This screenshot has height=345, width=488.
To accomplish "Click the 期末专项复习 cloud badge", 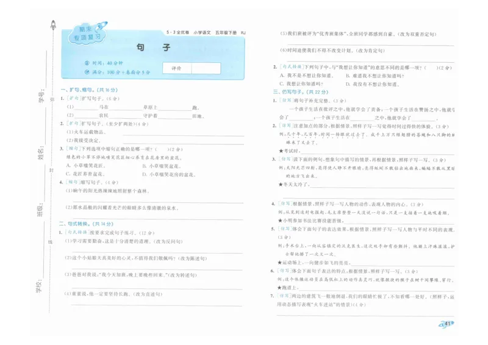I will point(87,34).
